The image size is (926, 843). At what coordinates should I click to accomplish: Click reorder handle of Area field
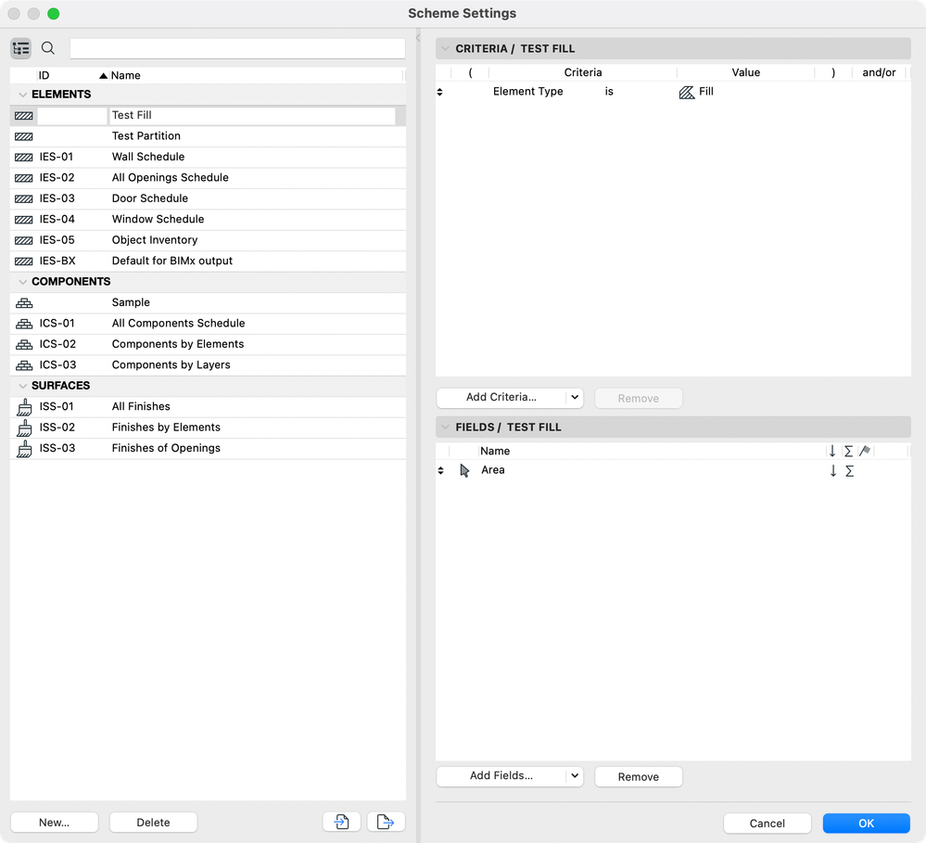coord(440,471)
